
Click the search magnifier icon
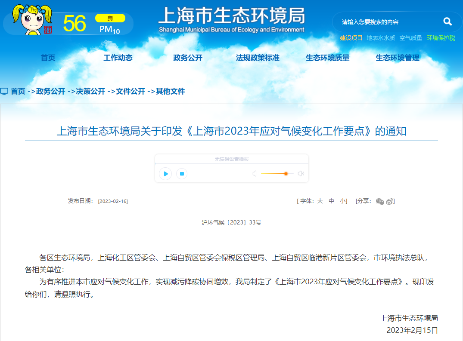447,22
